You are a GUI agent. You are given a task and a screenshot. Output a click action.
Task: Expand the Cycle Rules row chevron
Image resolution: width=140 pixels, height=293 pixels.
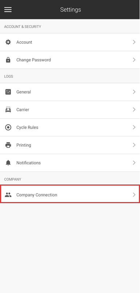134,128
